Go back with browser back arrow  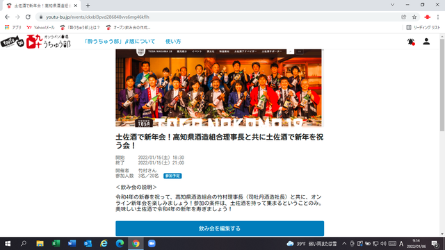[7, 17]
